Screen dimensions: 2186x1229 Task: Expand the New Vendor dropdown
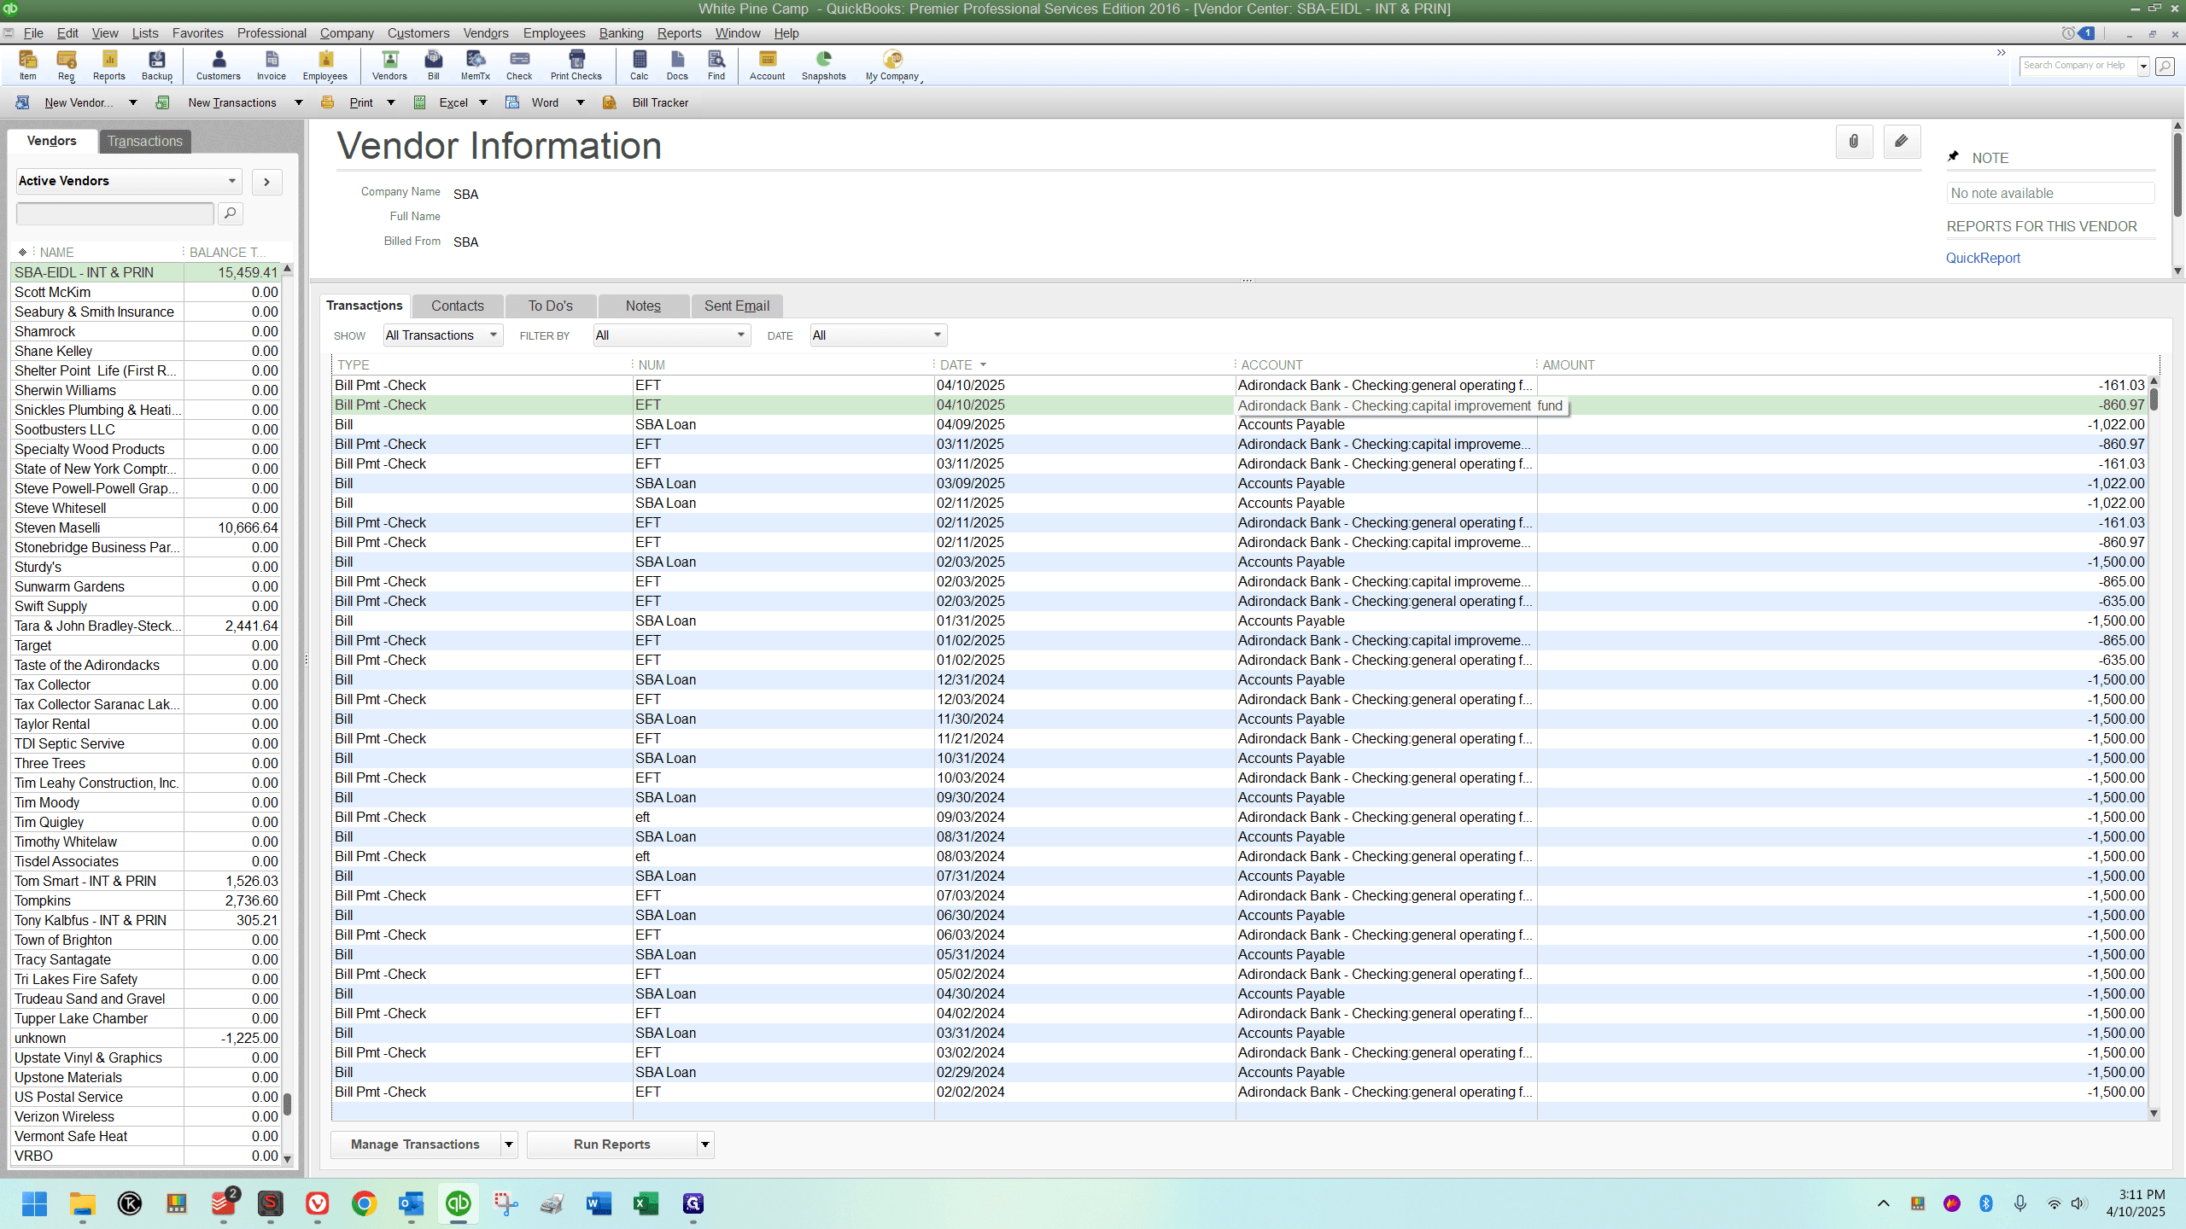132,102
